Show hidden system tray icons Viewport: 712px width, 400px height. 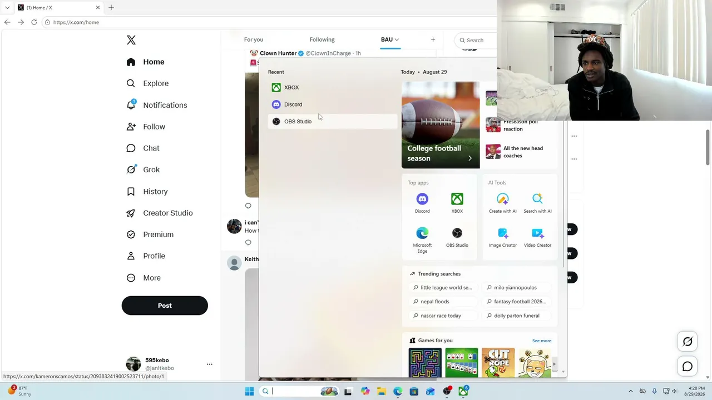coord(630,391)
